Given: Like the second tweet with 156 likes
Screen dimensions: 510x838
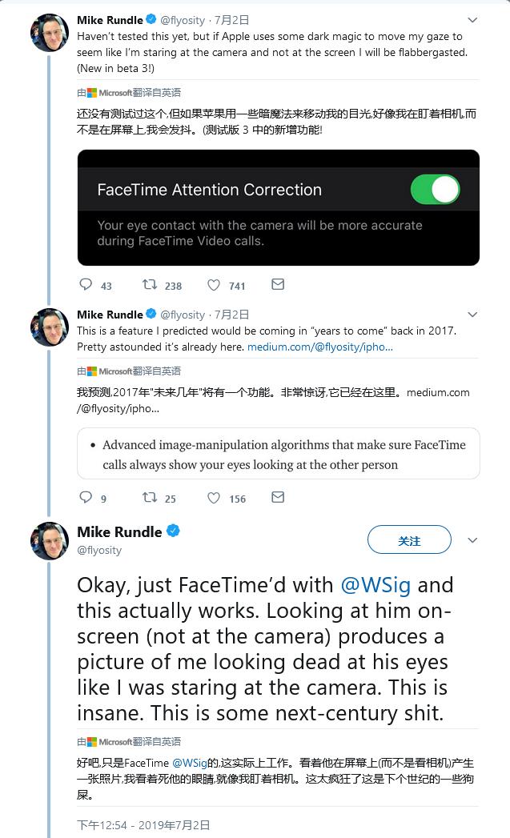Looking at the screenshot, I should [214, 497].
